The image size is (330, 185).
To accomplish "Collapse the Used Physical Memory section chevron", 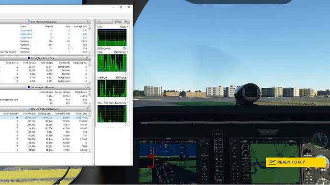I will point(88,109).
